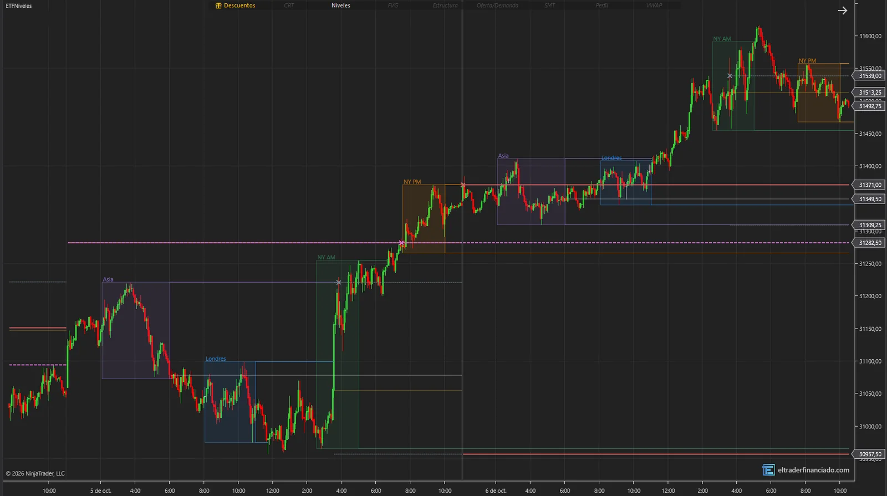Click the Asia label near 31400

503,156
